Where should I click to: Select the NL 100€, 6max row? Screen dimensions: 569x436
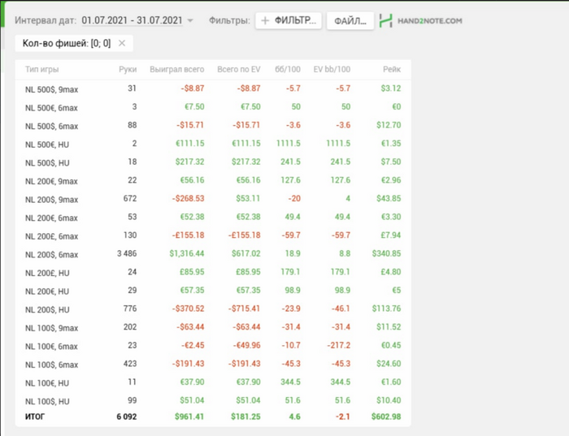213,346
